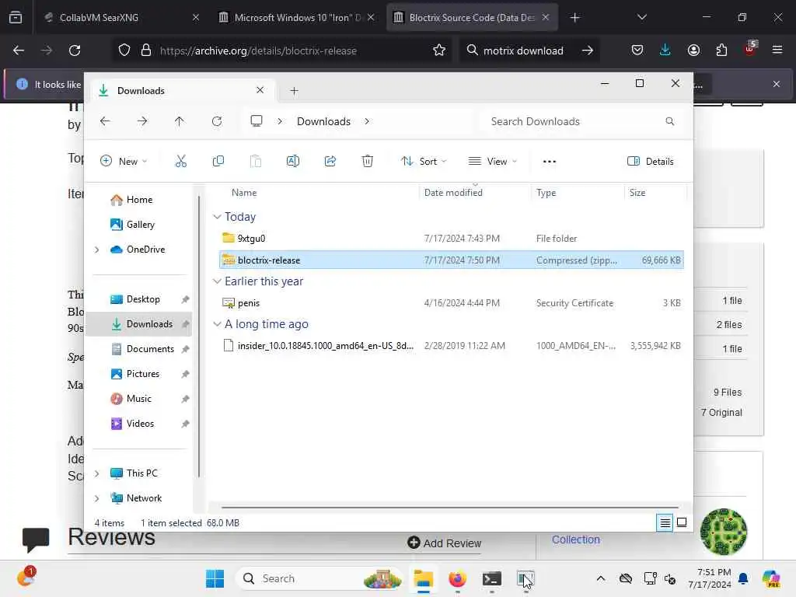The width and height of the screenshot is (796, 597).
Task: Collapse the Earlier this year group
Action: click(217, 281)
